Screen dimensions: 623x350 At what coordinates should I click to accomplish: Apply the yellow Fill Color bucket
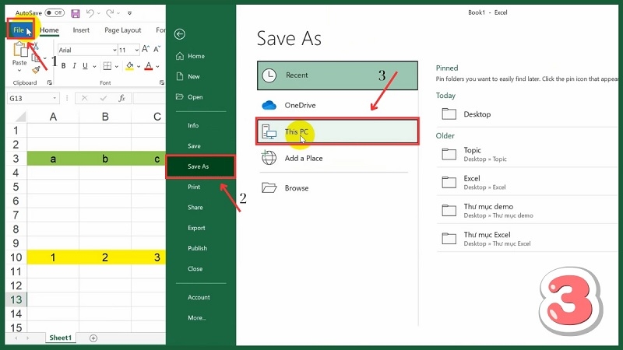pos(129,66)
